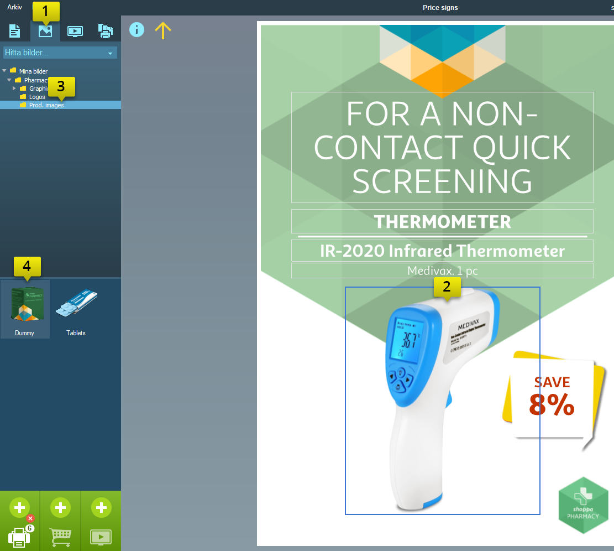The width and height of the screenshot is (614, 551).
Task: Switch to the images tab icon
Action: coord(45,32)
